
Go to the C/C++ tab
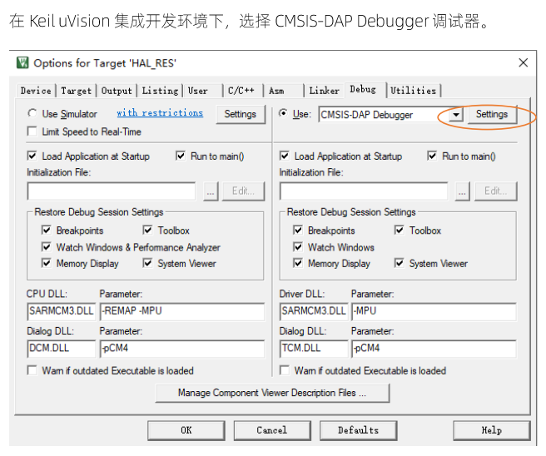coord(243,91)
